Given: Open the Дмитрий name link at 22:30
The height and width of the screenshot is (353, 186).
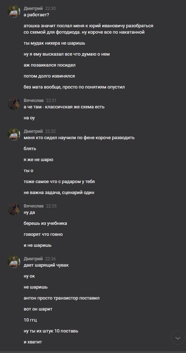Looking at the screenshot, I should point(33,8).
